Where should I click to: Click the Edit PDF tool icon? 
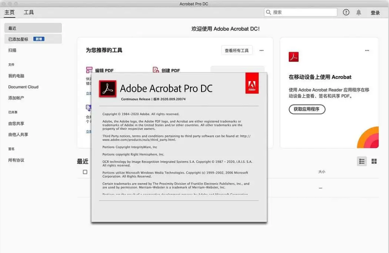pos(89,70)
